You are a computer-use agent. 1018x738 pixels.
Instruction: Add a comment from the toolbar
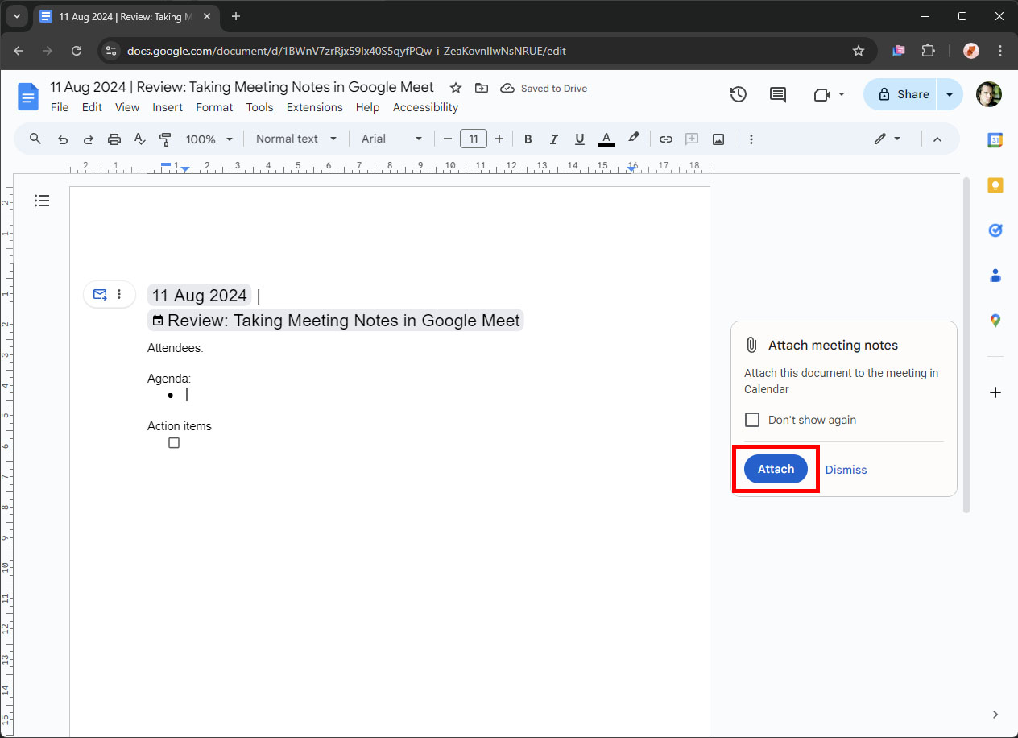[x=692, y=139]
